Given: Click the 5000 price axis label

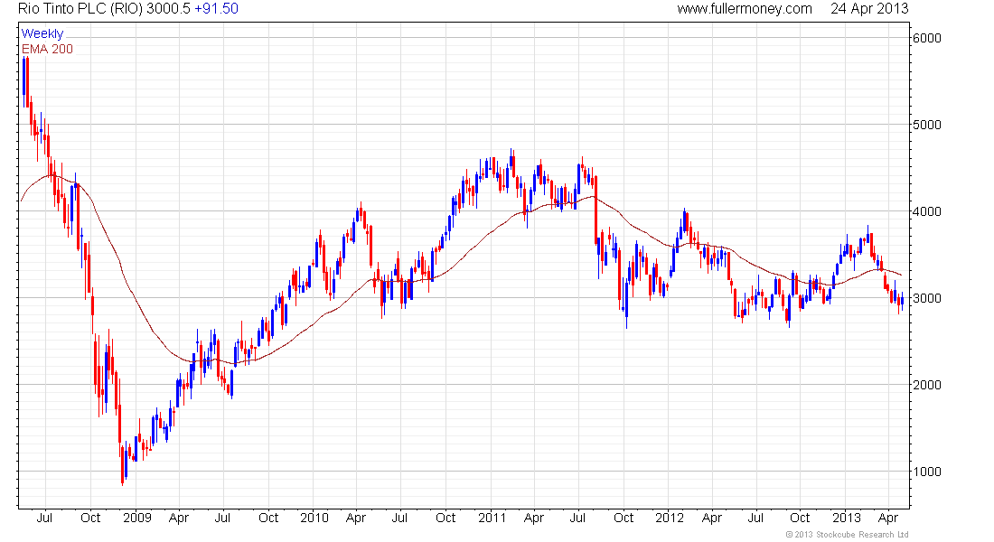Looking at the screenshot, I should point(927,125).
